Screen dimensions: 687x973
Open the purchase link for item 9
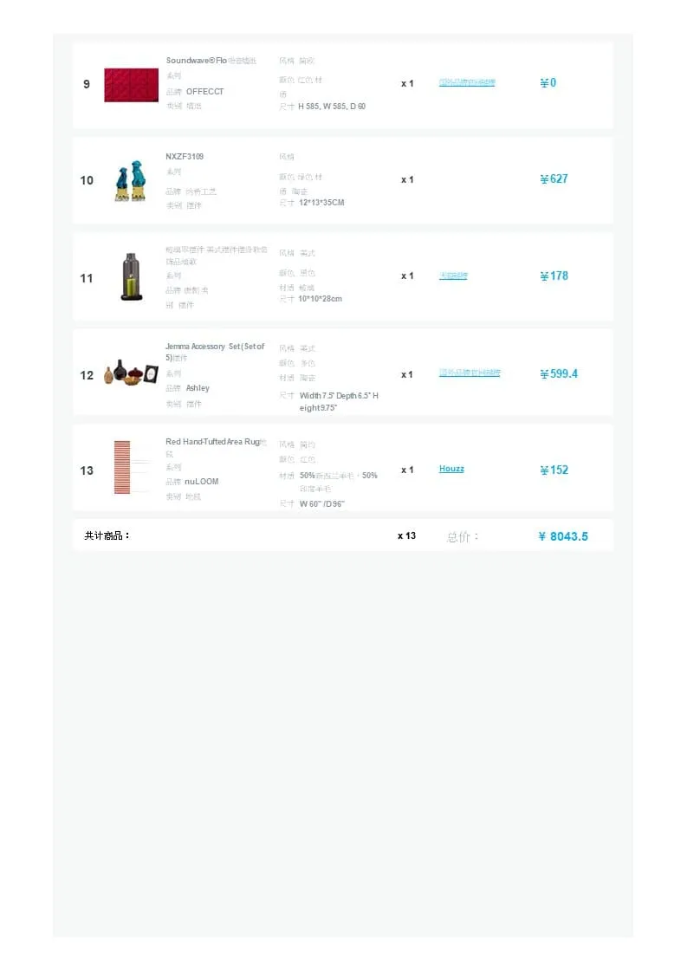click(x=467, y=82)
